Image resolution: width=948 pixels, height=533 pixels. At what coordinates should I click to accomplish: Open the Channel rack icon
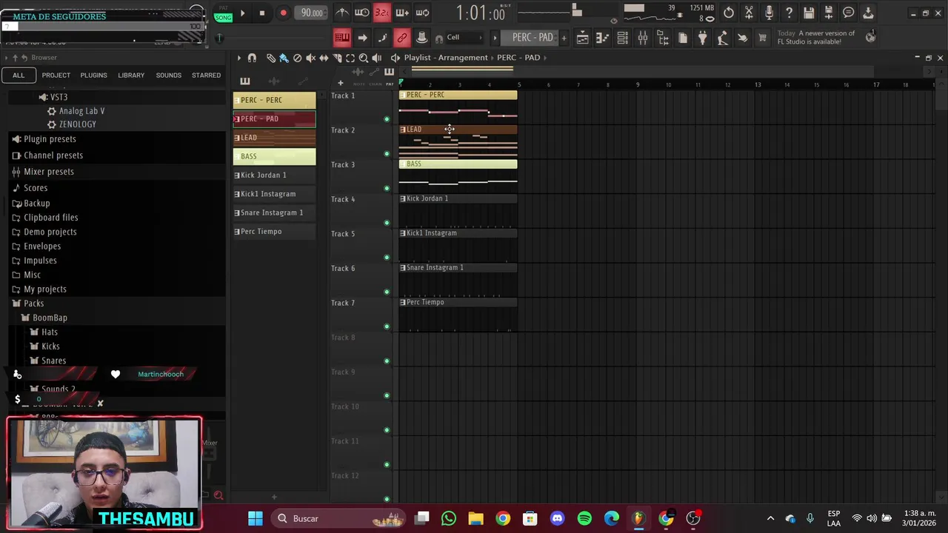pyautogui.click(x=623, y=38)
